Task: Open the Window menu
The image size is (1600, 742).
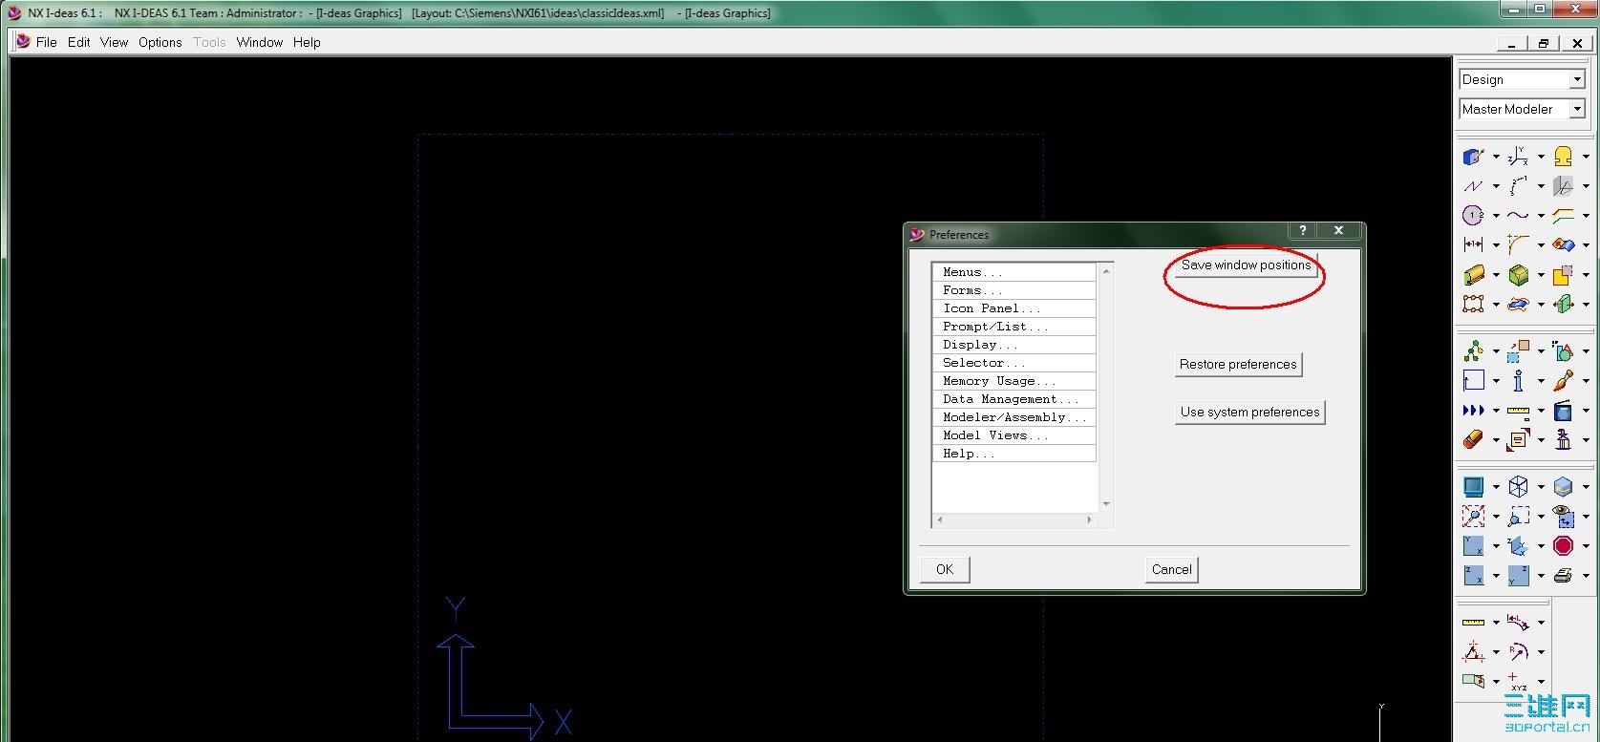Action: pos(260,42)
